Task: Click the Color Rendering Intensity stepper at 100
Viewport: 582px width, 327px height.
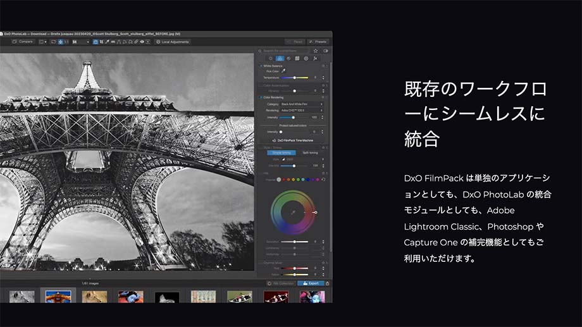Action: (322, 117)
